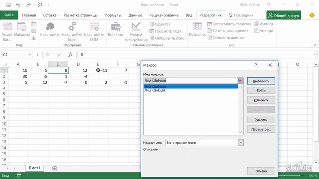Click the Share button
The height and width of the screenshot is (179, 319).
(284, 15)
